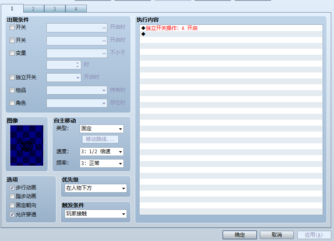334x241 pixels.
Task: Open the 触发条件 trigger dropdown
Action: coord(96,214)
